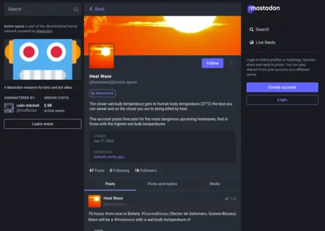This screenshot has width=325, height=231.
Task: Click the Automated bot badge
Action: (x=103, y=93)
